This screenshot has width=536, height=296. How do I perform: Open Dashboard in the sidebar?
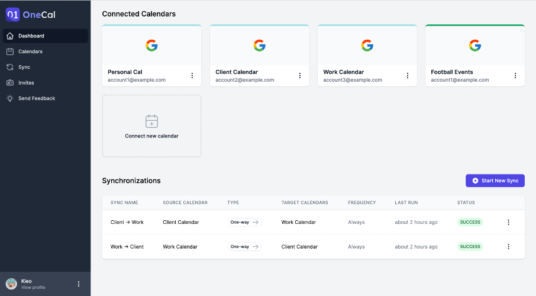click(46, 36)
